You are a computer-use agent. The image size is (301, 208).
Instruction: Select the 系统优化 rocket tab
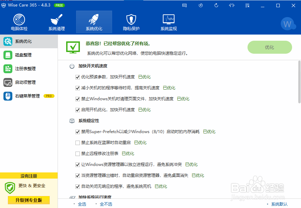point(94,22)
